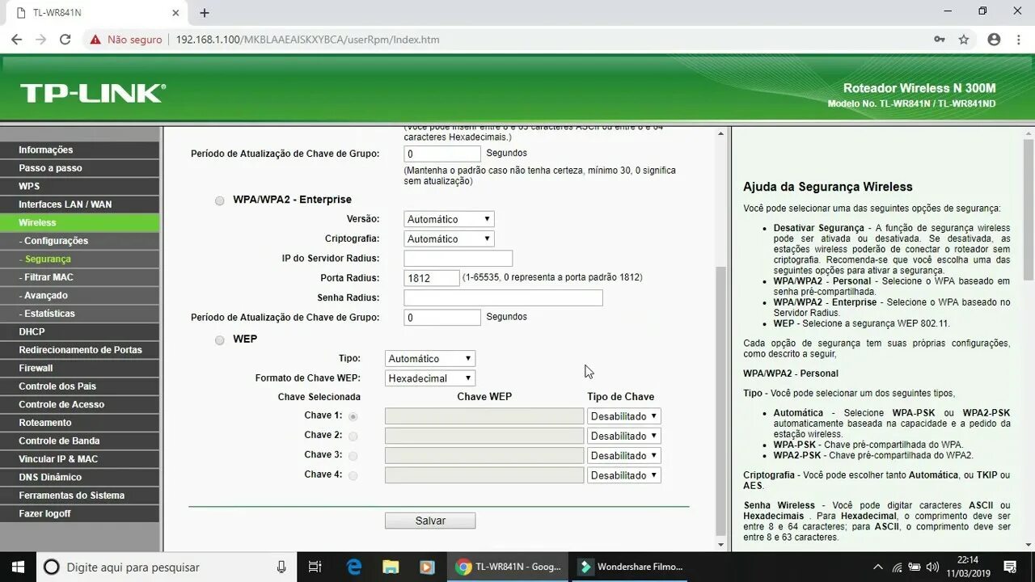Open DNS Dinâmico page
1035x582 pixels.
[80, 477]
